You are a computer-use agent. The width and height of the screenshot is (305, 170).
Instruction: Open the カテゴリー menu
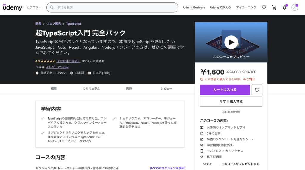[34, 7]
